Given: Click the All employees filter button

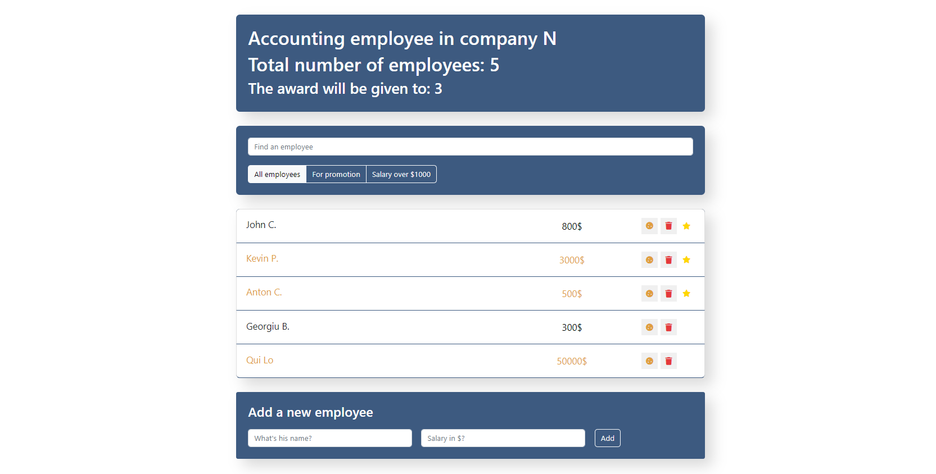Looking at the screenshot, I should click(277, 174).
